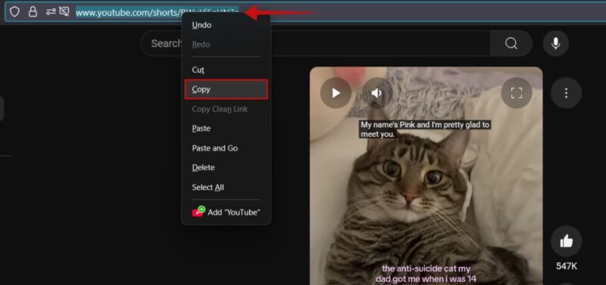The image size is (606, 285).
Task: Choose Paste from the context menu
Action: (x=226, y=129)
